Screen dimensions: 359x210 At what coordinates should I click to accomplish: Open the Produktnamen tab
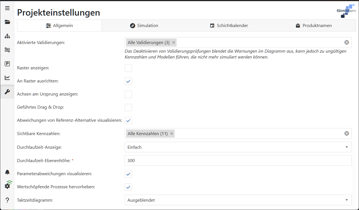pos(314,26)
